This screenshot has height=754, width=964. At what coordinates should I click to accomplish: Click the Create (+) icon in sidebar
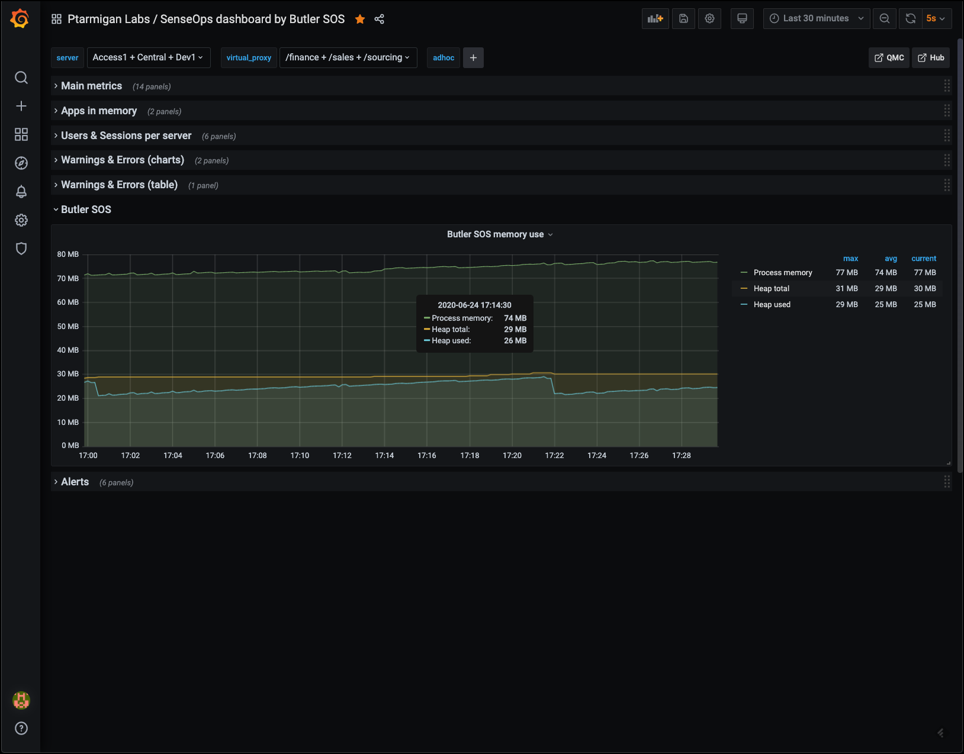(x=21, y=106)
